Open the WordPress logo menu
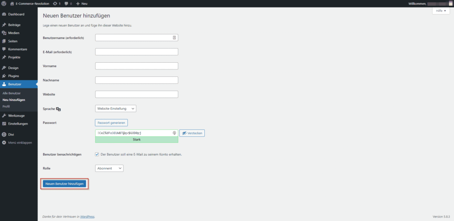 click(4, 4)
